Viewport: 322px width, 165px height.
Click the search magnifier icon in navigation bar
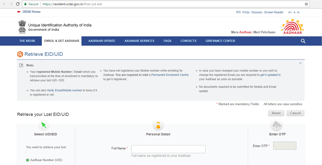click(x=303, y=41)
